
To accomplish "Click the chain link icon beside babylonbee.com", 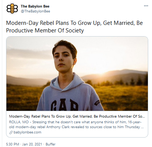I will point(11,132).
